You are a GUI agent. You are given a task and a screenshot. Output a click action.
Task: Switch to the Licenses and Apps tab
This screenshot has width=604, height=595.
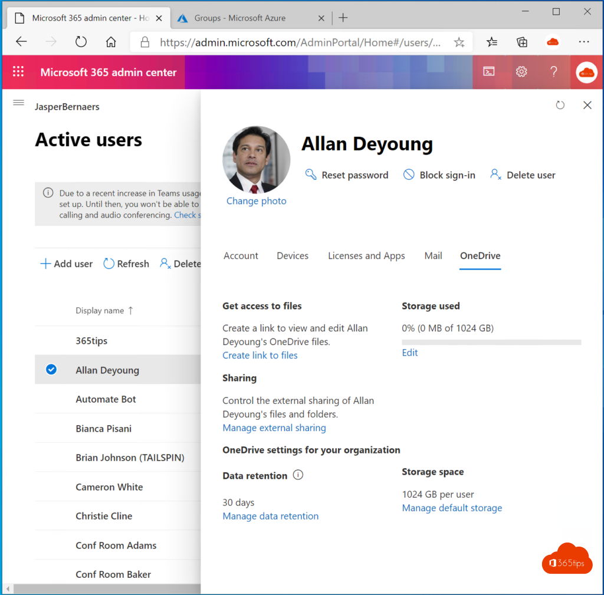click(x=366, y=256)
